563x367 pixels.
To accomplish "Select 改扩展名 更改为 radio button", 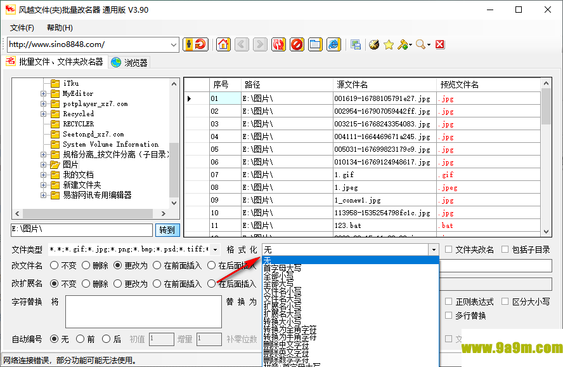I will (117, 284).
